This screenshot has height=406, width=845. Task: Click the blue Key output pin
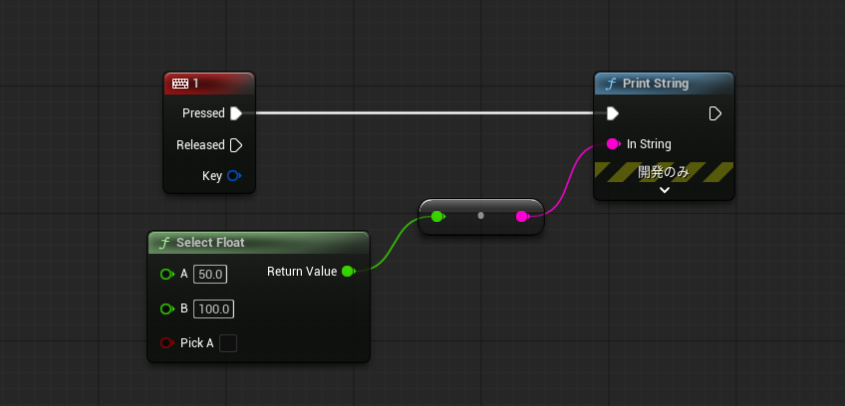point(234,176)
